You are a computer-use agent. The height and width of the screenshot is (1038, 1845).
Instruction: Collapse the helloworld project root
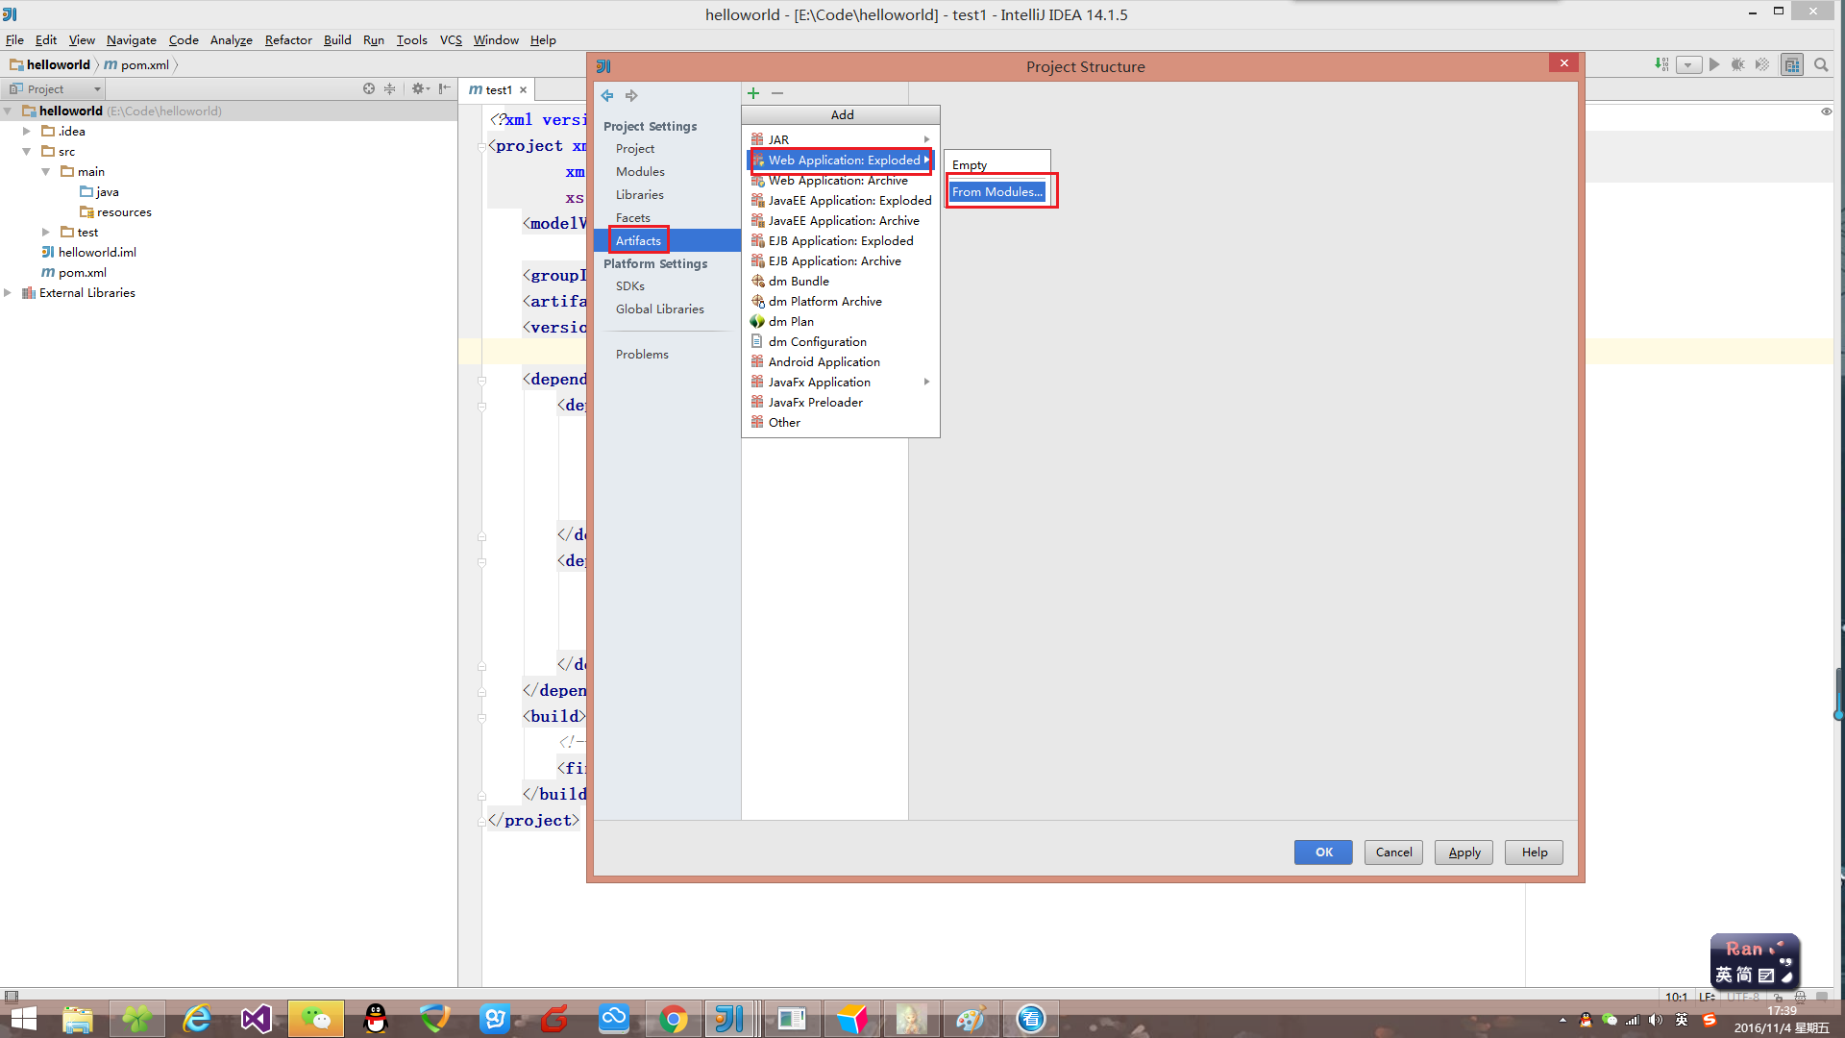[8, 111]
